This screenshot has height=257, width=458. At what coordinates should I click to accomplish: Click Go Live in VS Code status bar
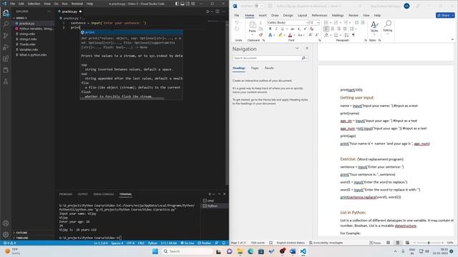pos(187,243)
